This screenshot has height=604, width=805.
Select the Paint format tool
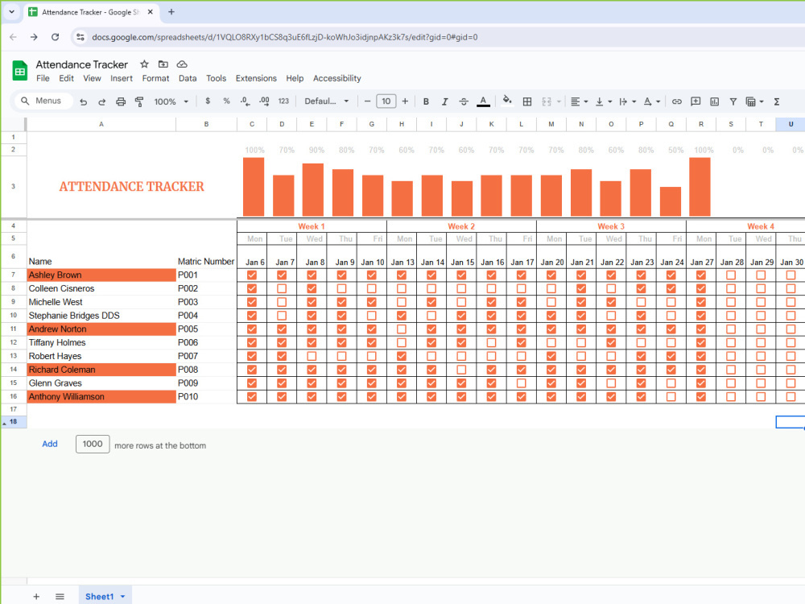[x=139, y=101]
